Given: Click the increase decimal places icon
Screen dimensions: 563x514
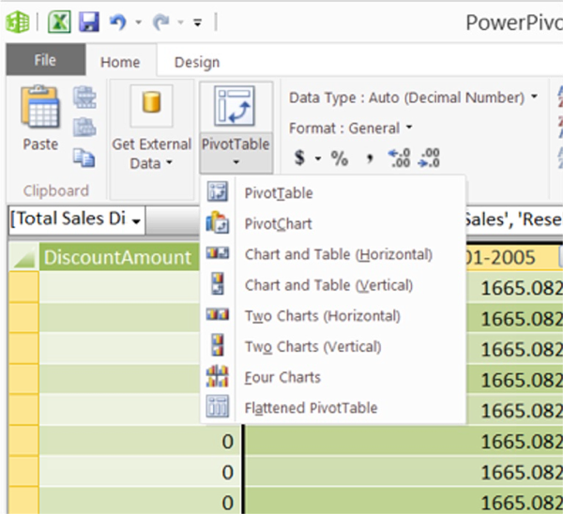Looking at the screenshot, I should [399, 159].
